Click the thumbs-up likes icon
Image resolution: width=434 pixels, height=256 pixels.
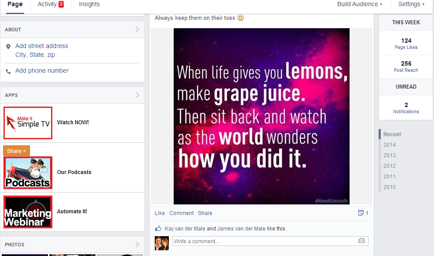[x=158, y=229]
